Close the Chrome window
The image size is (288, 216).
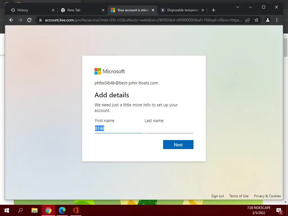coord(276,7)
